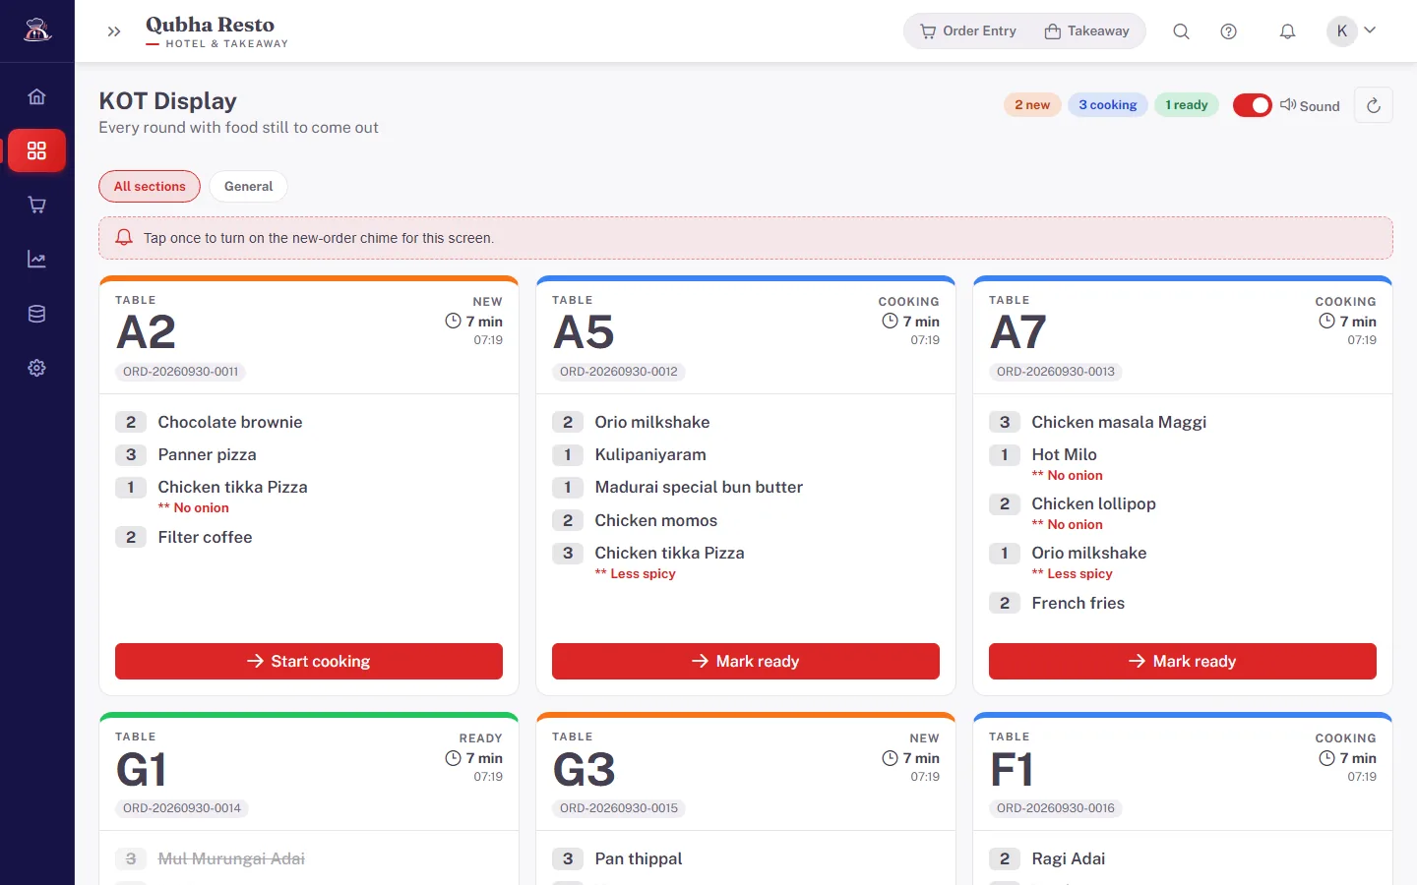
Task: Click the Qubha Resto logo icon
Action: pyautogui.click(x=37, y=30)
